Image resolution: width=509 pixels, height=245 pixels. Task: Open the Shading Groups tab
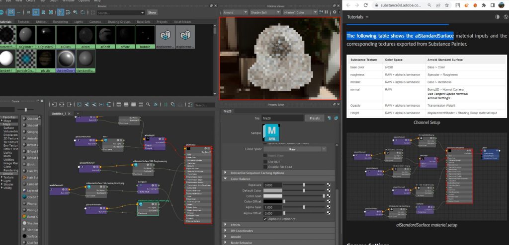[x=119, y=22]
